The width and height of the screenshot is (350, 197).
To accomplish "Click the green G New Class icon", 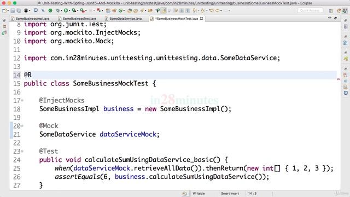I will (x=120, y=10).
